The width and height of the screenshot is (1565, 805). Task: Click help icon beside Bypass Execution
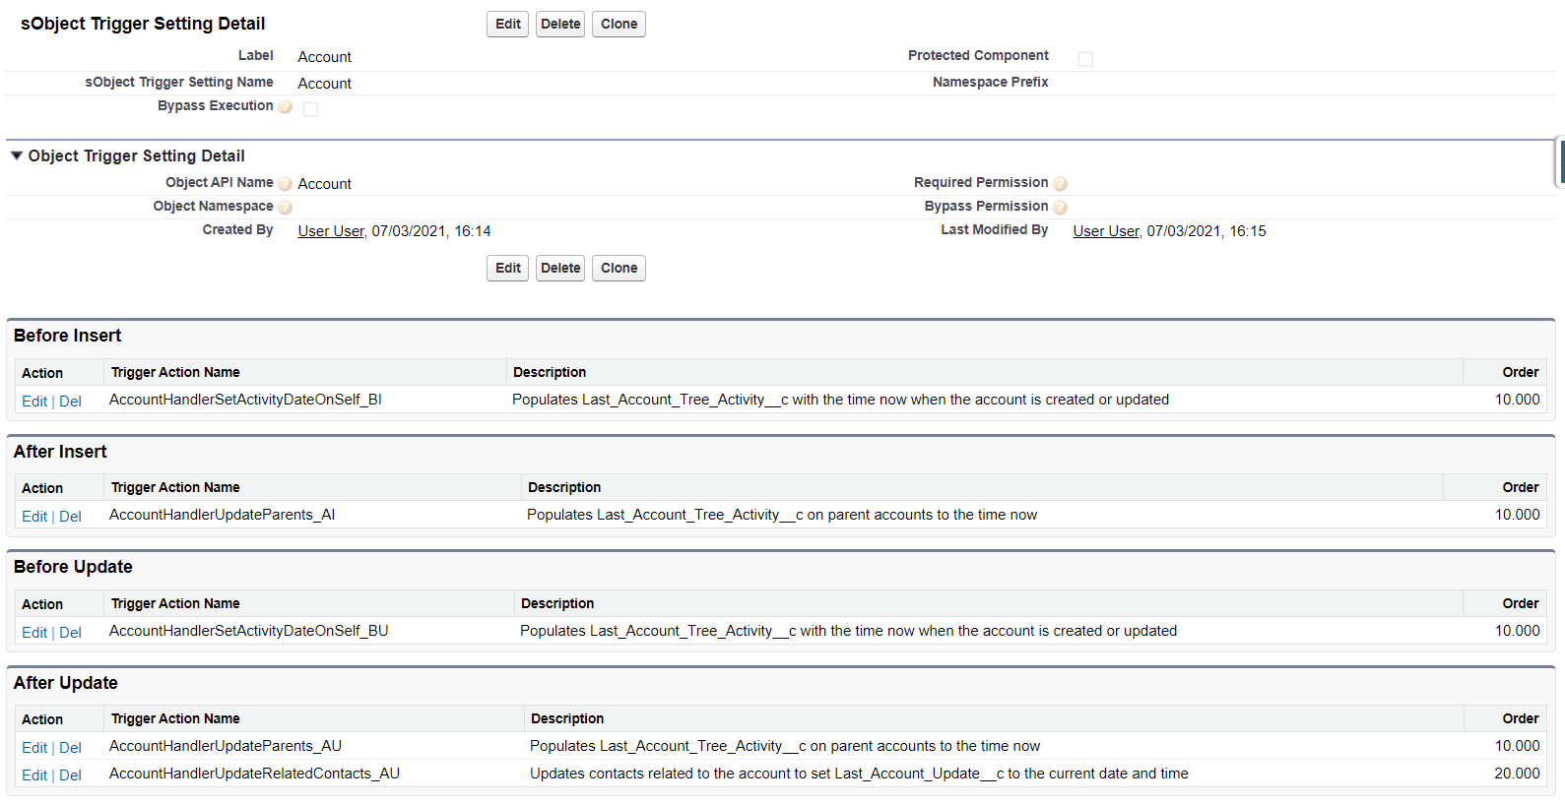(285, 107)
